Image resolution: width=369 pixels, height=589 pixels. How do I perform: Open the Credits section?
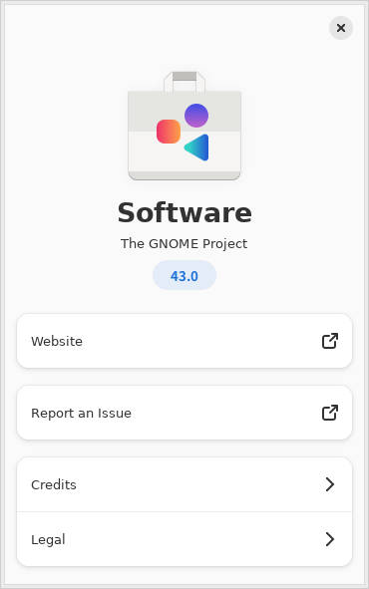[x=184, y=484]
